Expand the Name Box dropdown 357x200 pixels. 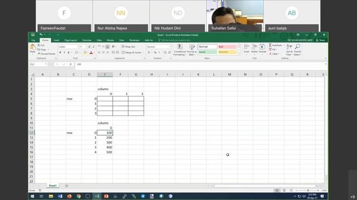tap(46, 64)
